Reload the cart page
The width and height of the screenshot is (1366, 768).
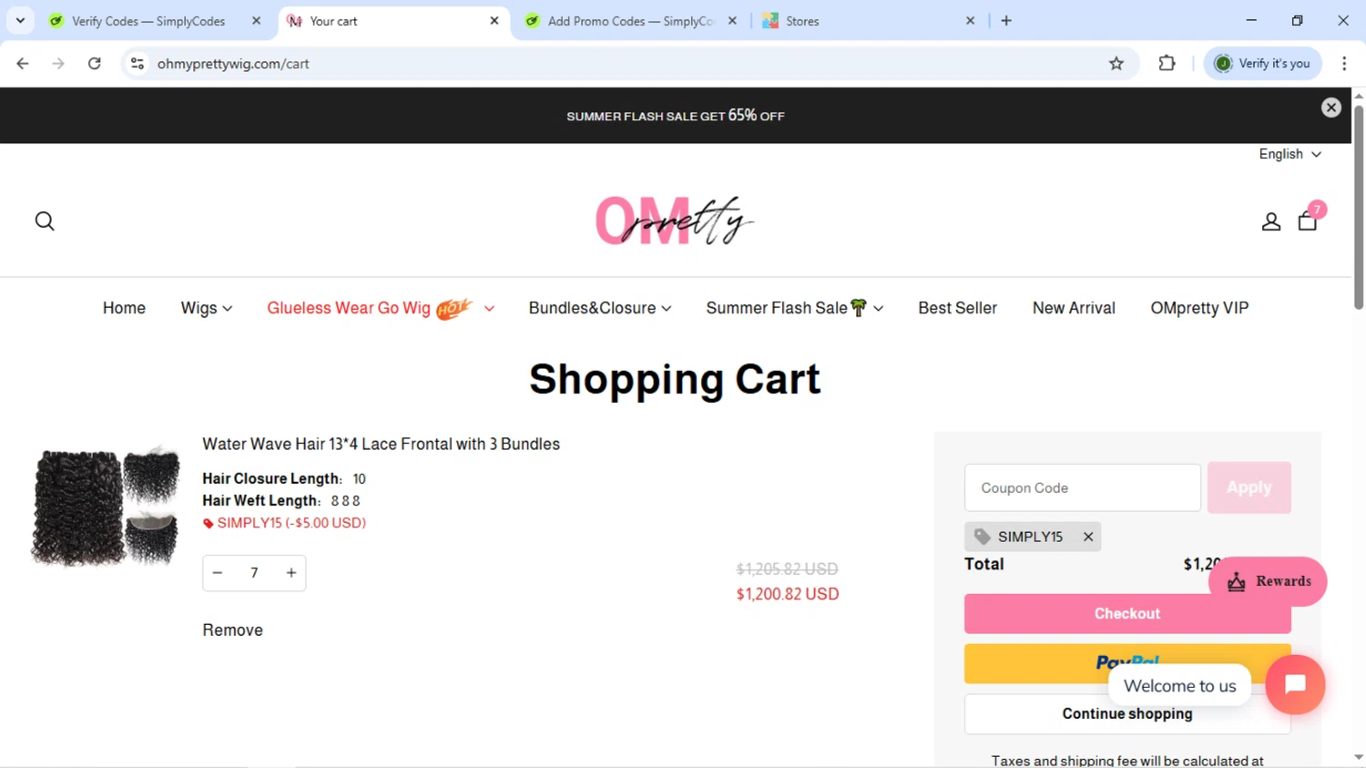tap(95, 64)
